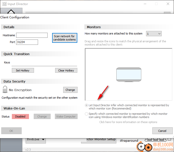This screenshot has width=174, height=152.
Task: Click the Wake-On-Lan Change button
Action: point(42,117)
